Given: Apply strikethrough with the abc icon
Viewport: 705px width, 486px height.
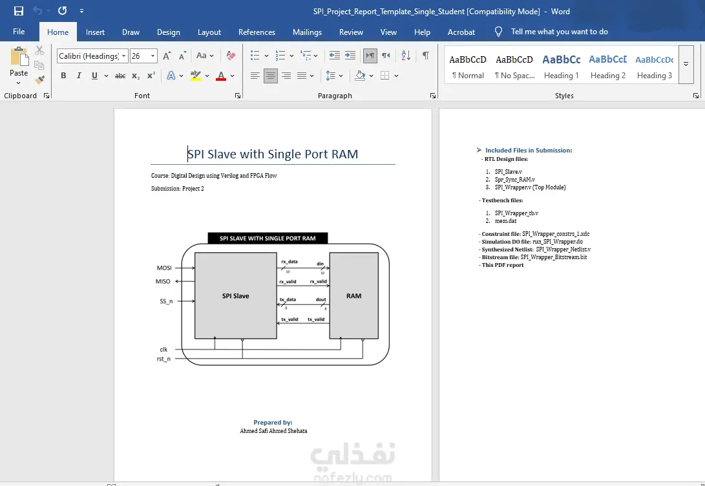Looking at the screenshot, I should (120, 76).
